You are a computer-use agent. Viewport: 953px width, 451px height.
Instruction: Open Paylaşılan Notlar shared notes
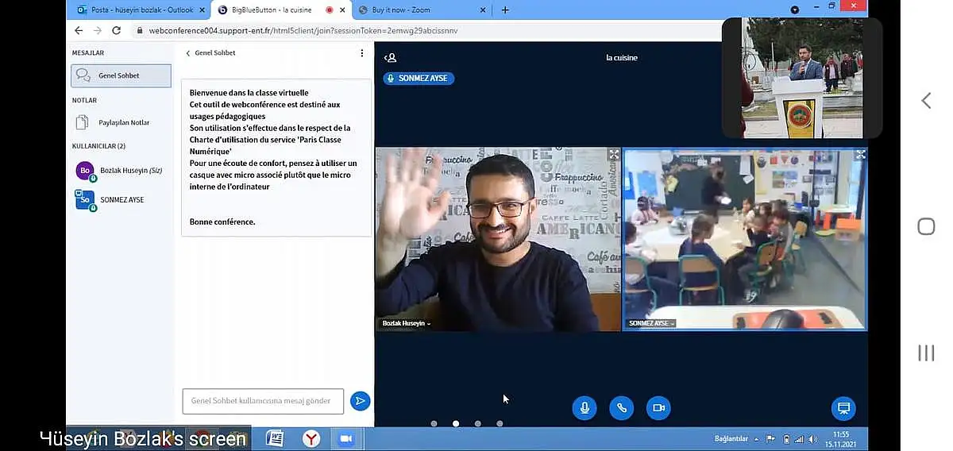pyautogui.click(x=122, y=122)
